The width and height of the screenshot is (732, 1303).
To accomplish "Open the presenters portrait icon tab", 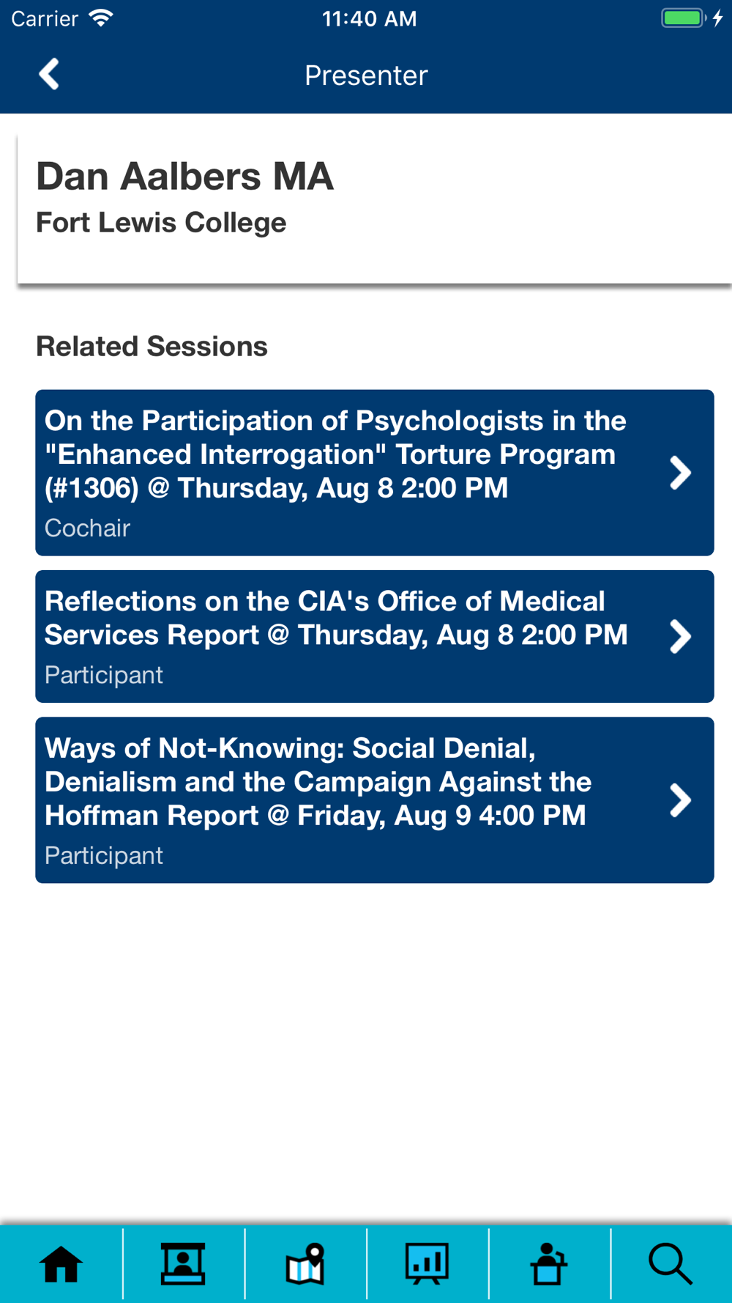I will click(183, 1264).
